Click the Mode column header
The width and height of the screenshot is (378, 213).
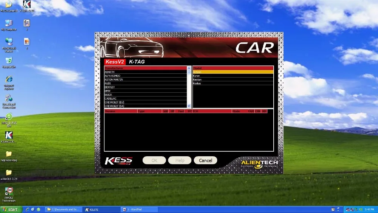coord(240,111)
